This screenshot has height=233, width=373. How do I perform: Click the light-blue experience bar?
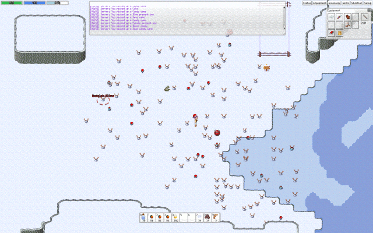(x=57, y=3)
